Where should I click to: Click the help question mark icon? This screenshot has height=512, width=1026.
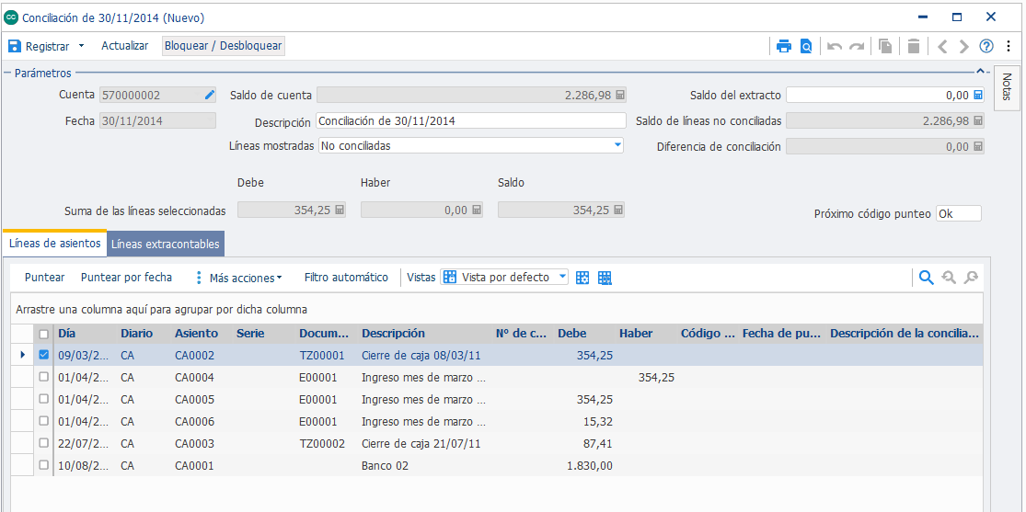pyautogui.click(x=986, y=47)
